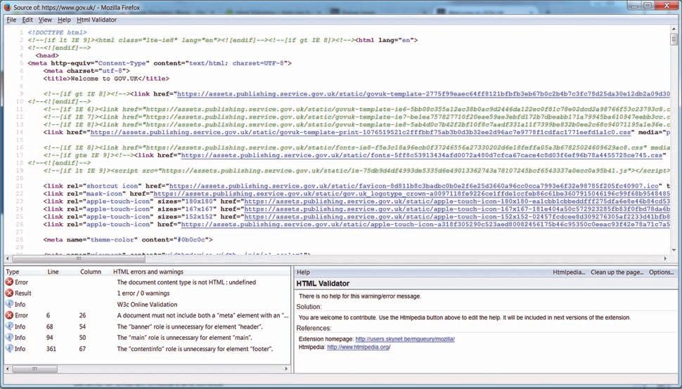This screenshot has width=682, height=389.
Task: Click the 'HTML Validator' help heading
Action: click(x=323, y=284)
